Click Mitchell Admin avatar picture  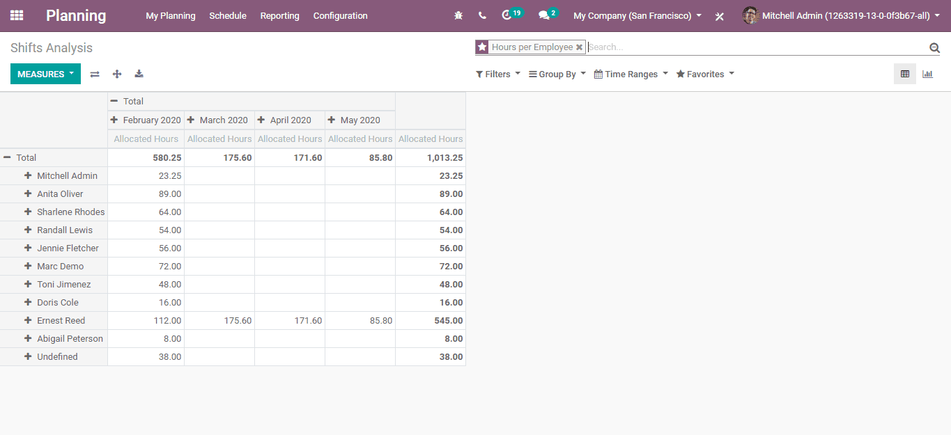[750, 15]
